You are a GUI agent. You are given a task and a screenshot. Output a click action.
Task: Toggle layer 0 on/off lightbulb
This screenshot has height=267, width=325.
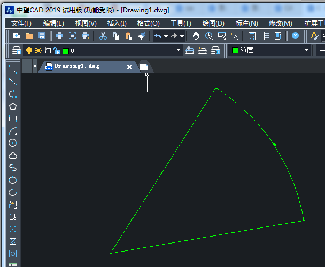pyautogui.click(x=29, y=50)
